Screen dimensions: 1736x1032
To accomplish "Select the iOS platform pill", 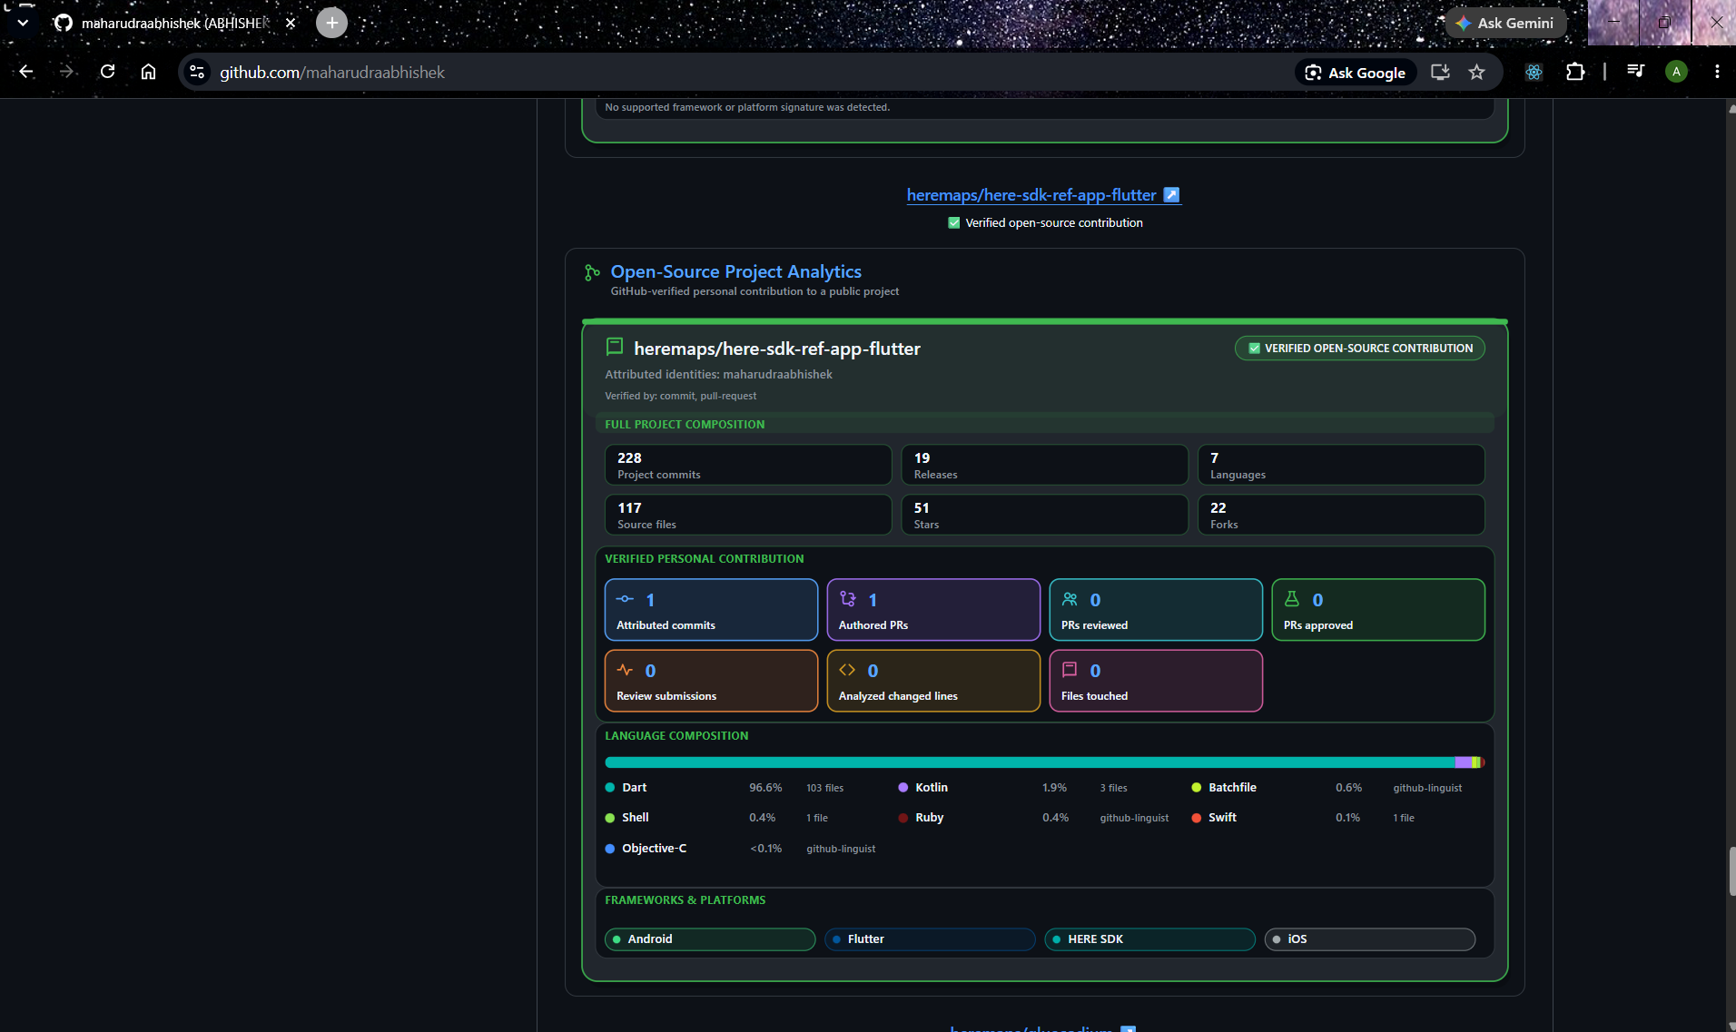I will pyautogui.click(x=1369, y=939).
